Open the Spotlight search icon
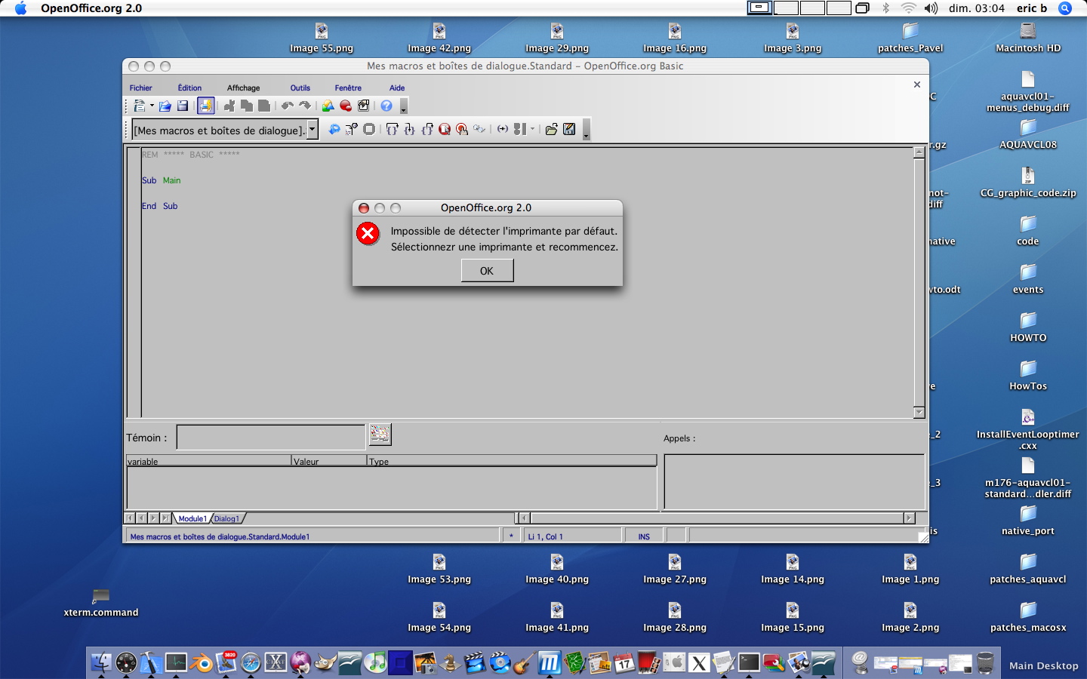 coord(1065,8)
